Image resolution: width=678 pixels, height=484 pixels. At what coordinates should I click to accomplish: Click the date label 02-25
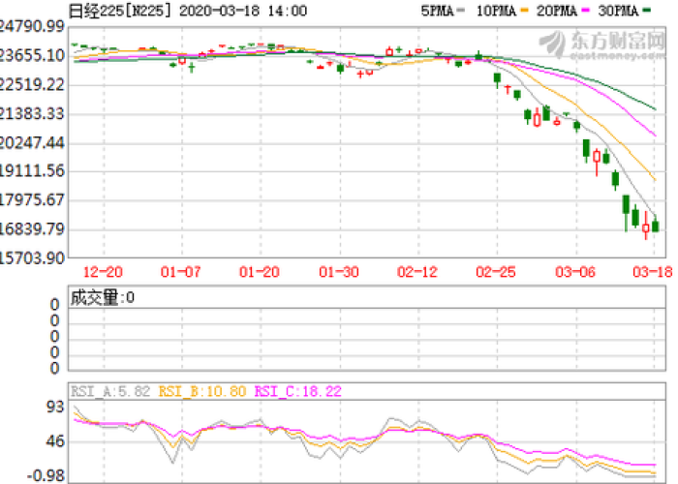[496, 272]
